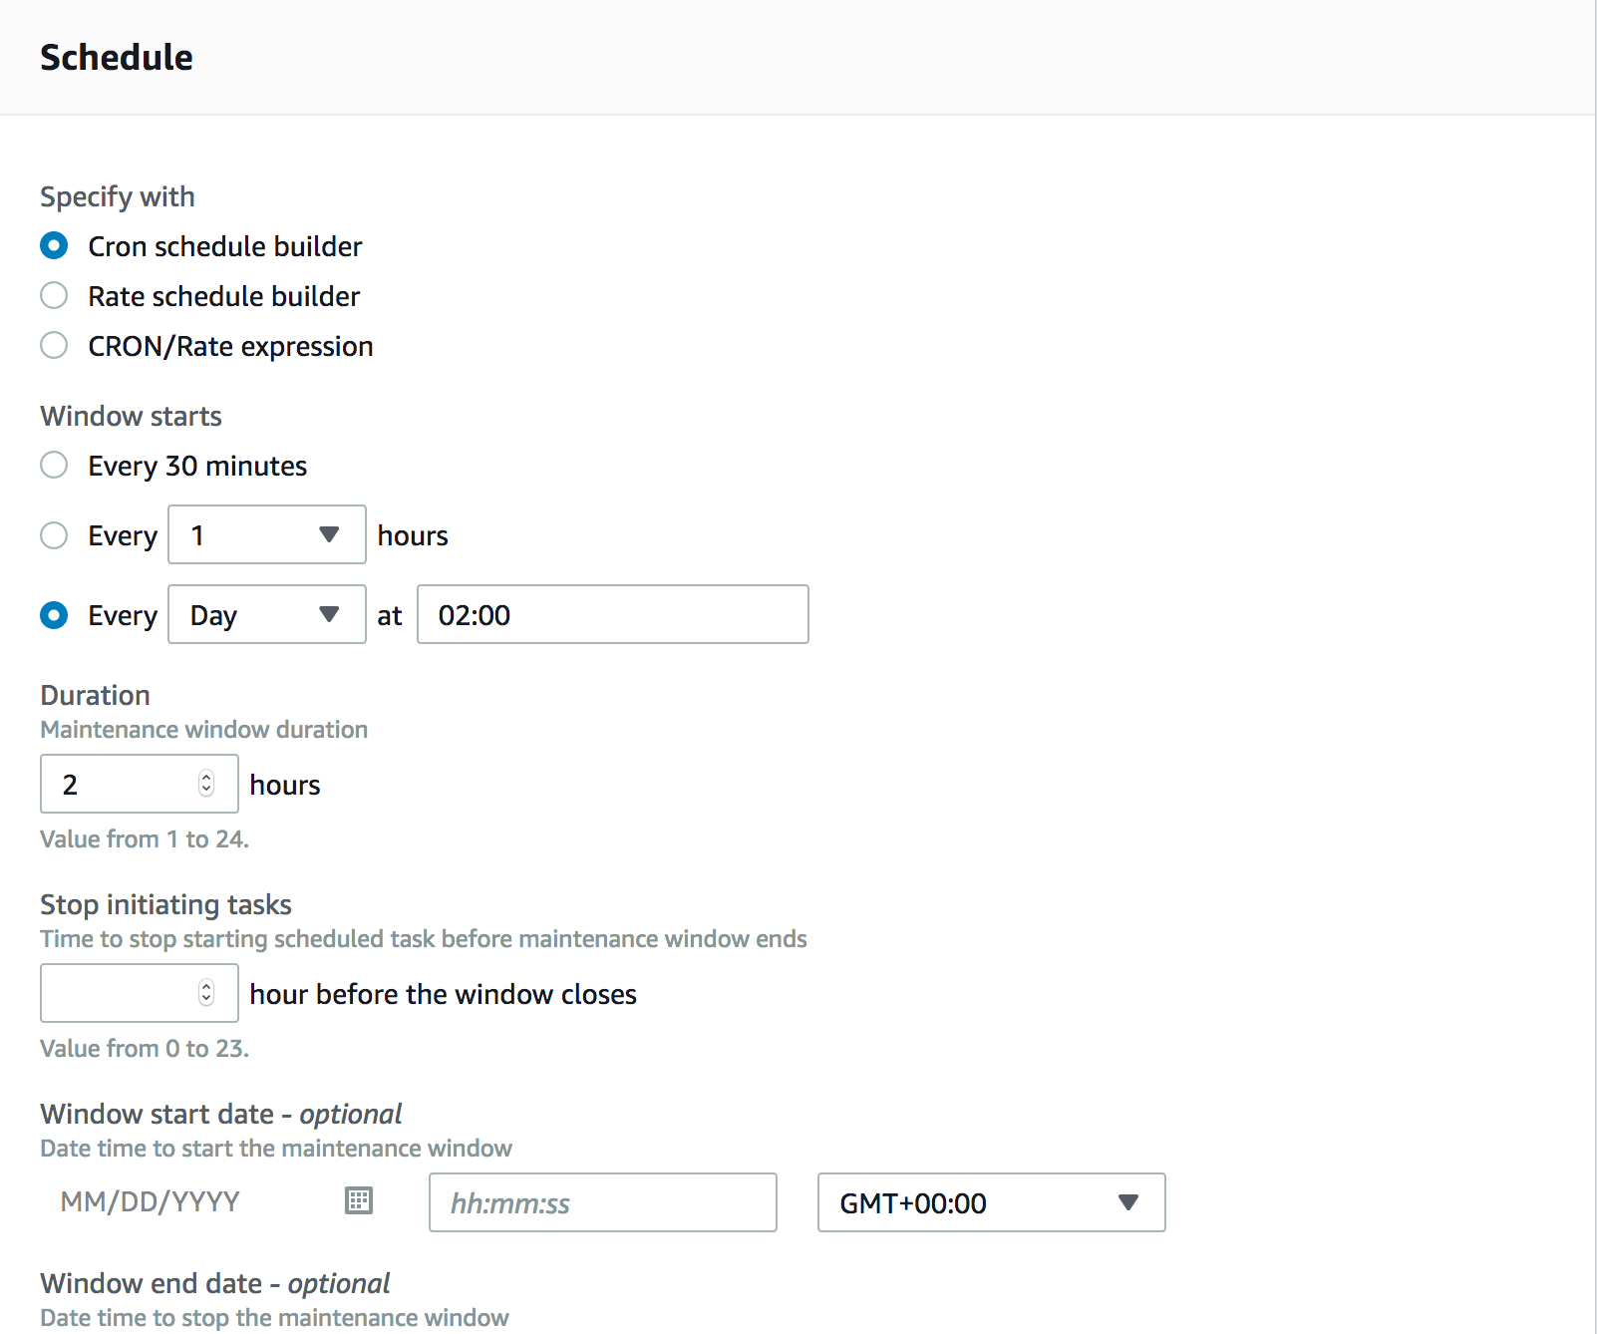Image resolution: width=1597 pixels, height=1334 pixels.
Task: Choose the CRON/Rate expression radio option
Action: [x=54, y=345]
